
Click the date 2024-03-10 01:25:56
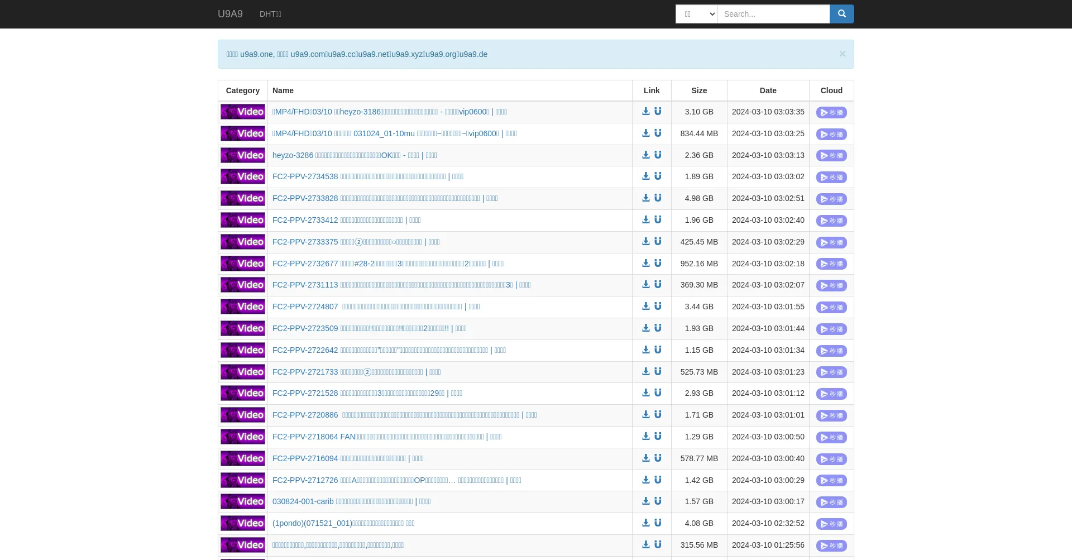768,545
